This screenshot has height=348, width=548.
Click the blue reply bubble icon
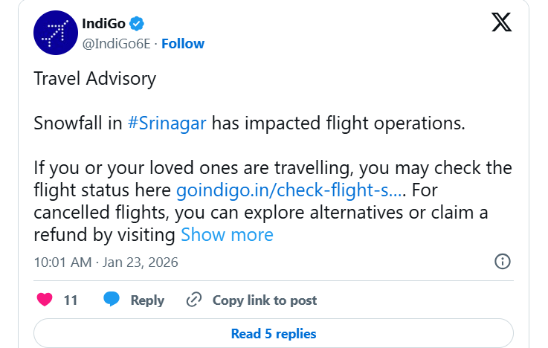tap(112, 300)
